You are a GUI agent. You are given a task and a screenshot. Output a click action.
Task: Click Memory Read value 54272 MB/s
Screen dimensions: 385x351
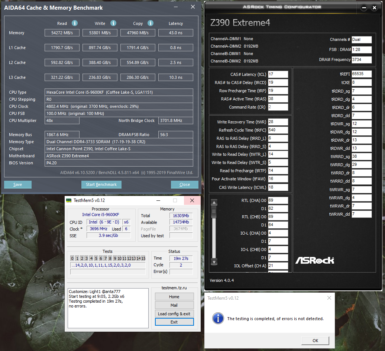62,33
